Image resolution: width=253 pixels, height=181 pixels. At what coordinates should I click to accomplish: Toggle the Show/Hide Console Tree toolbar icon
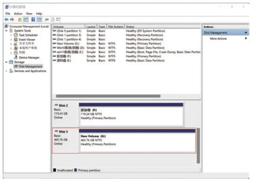pyautogui.click(x=26, y=20)
